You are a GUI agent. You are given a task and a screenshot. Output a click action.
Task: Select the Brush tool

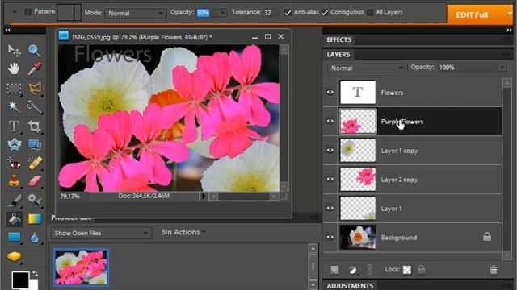point(15,201)
